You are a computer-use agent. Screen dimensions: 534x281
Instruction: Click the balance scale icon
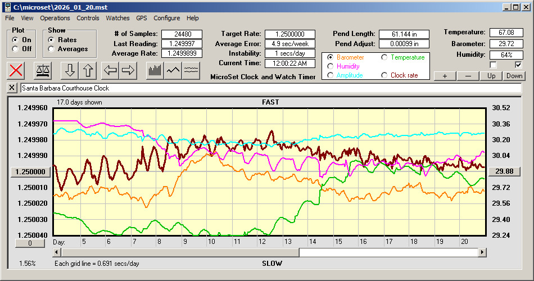[42, 70]
